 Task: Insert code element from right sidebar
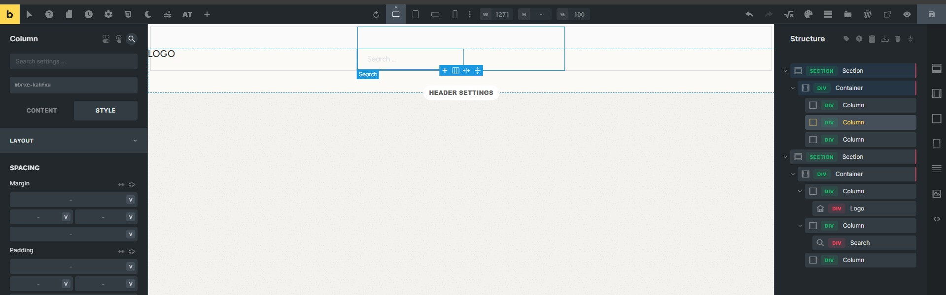click(937, 219)
